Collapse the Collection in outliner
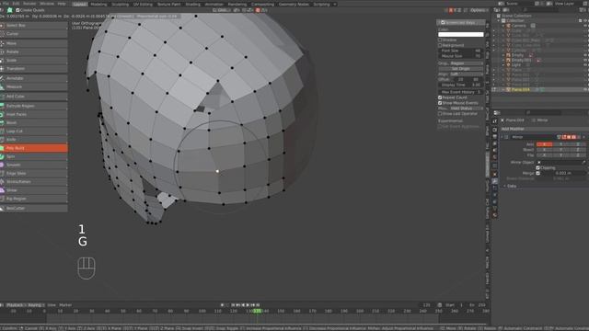Viewport: 589px width, 331px height. (499, 20)
